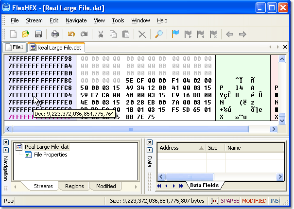Click the address 7FFFFFFF FFFFFF98 in the address column

point(40,59)
